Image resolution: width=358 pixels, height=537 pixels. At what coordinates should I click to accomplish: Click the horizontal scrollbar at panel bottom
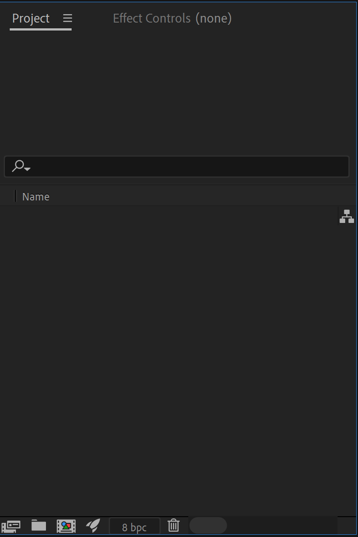point(208,525)
